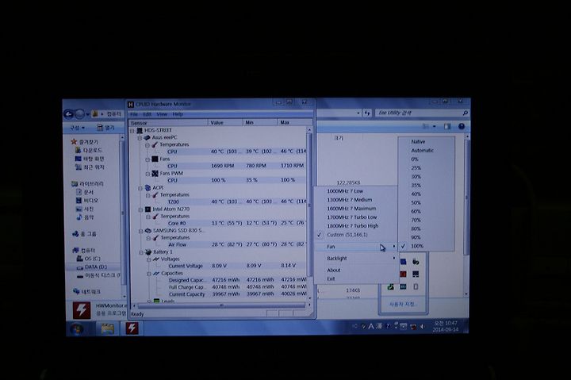Screen dimensions: 571x380
Task: Click the volume speaker tray icon
Action: click(423, 327)
